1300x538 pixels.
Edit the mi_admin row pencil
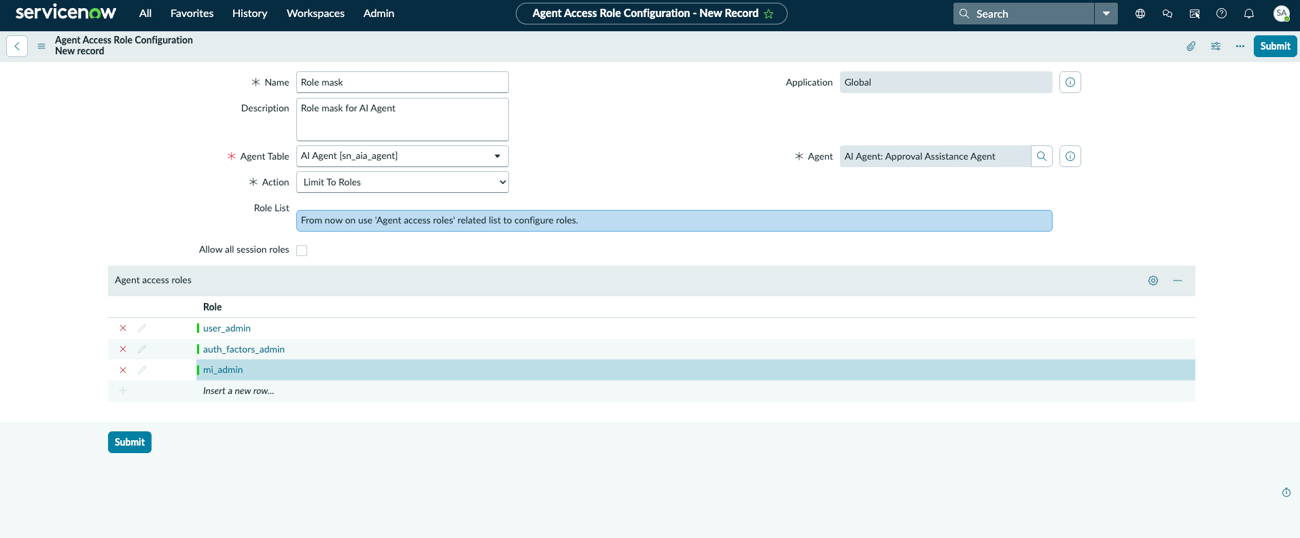click(142, 370)
